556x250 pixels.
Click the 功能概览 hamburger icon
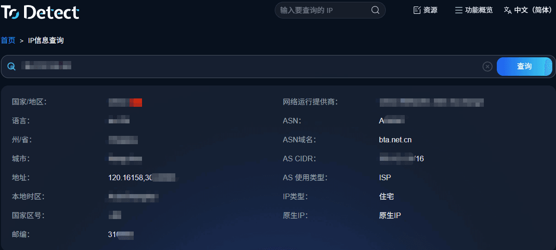pyautogui.click(x=458, y=10)
